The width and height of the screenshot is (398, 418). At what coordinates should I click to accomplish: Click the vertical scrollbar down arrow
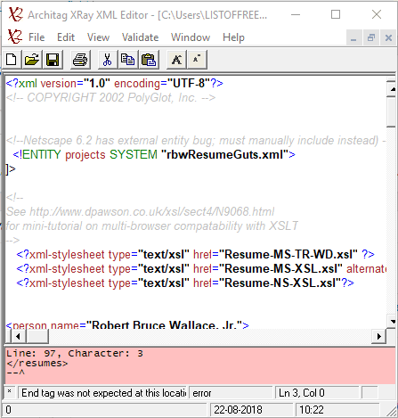392,322
